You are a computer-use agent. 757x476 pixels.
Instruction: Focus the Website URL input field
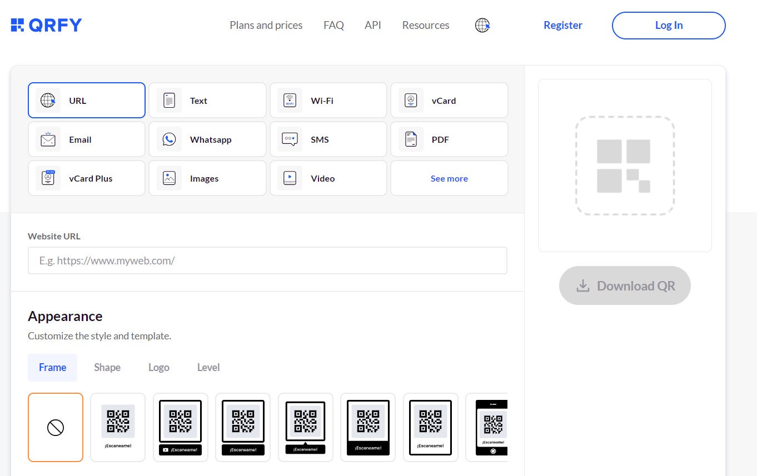pyautogui.click(x=267, y=260)
